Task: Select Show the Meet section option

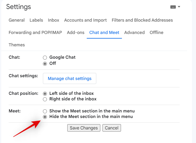Action: pyautogui.click(x=45, y=111)
